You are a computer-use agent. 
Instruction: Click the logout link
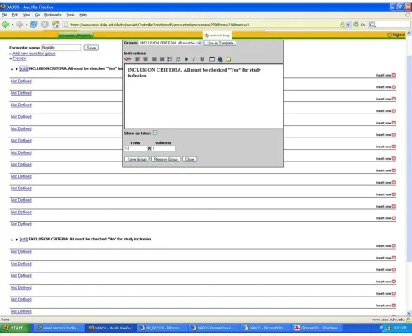click(x=396, y=35)
